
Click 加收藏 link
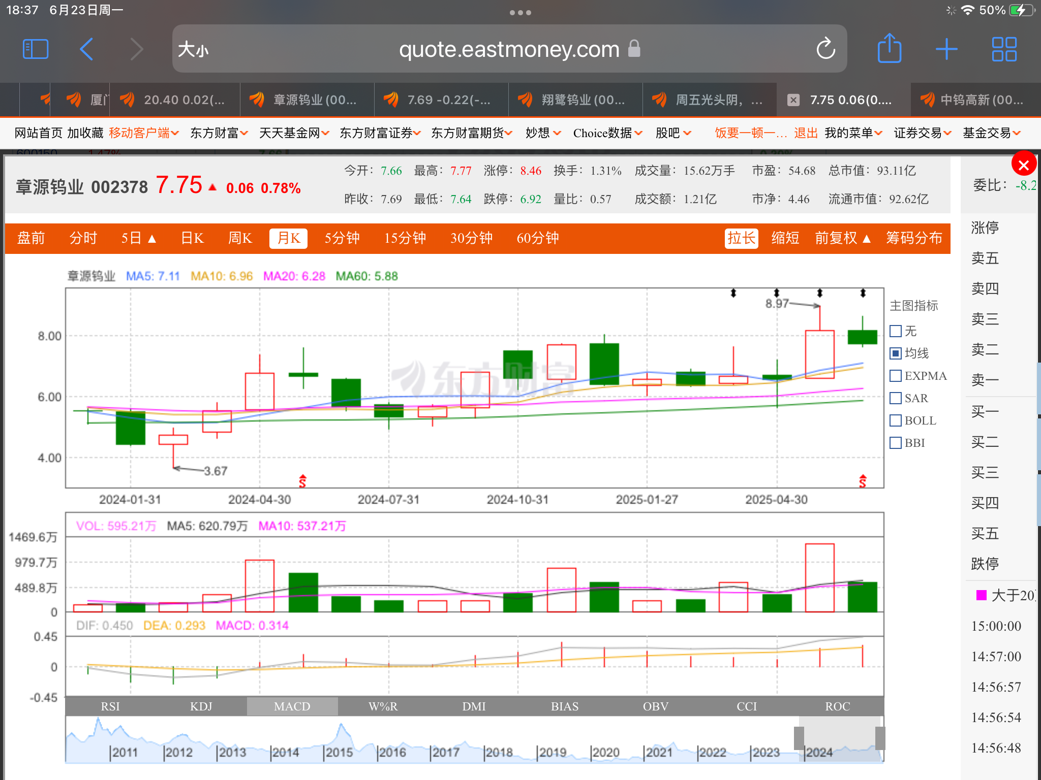85,133
